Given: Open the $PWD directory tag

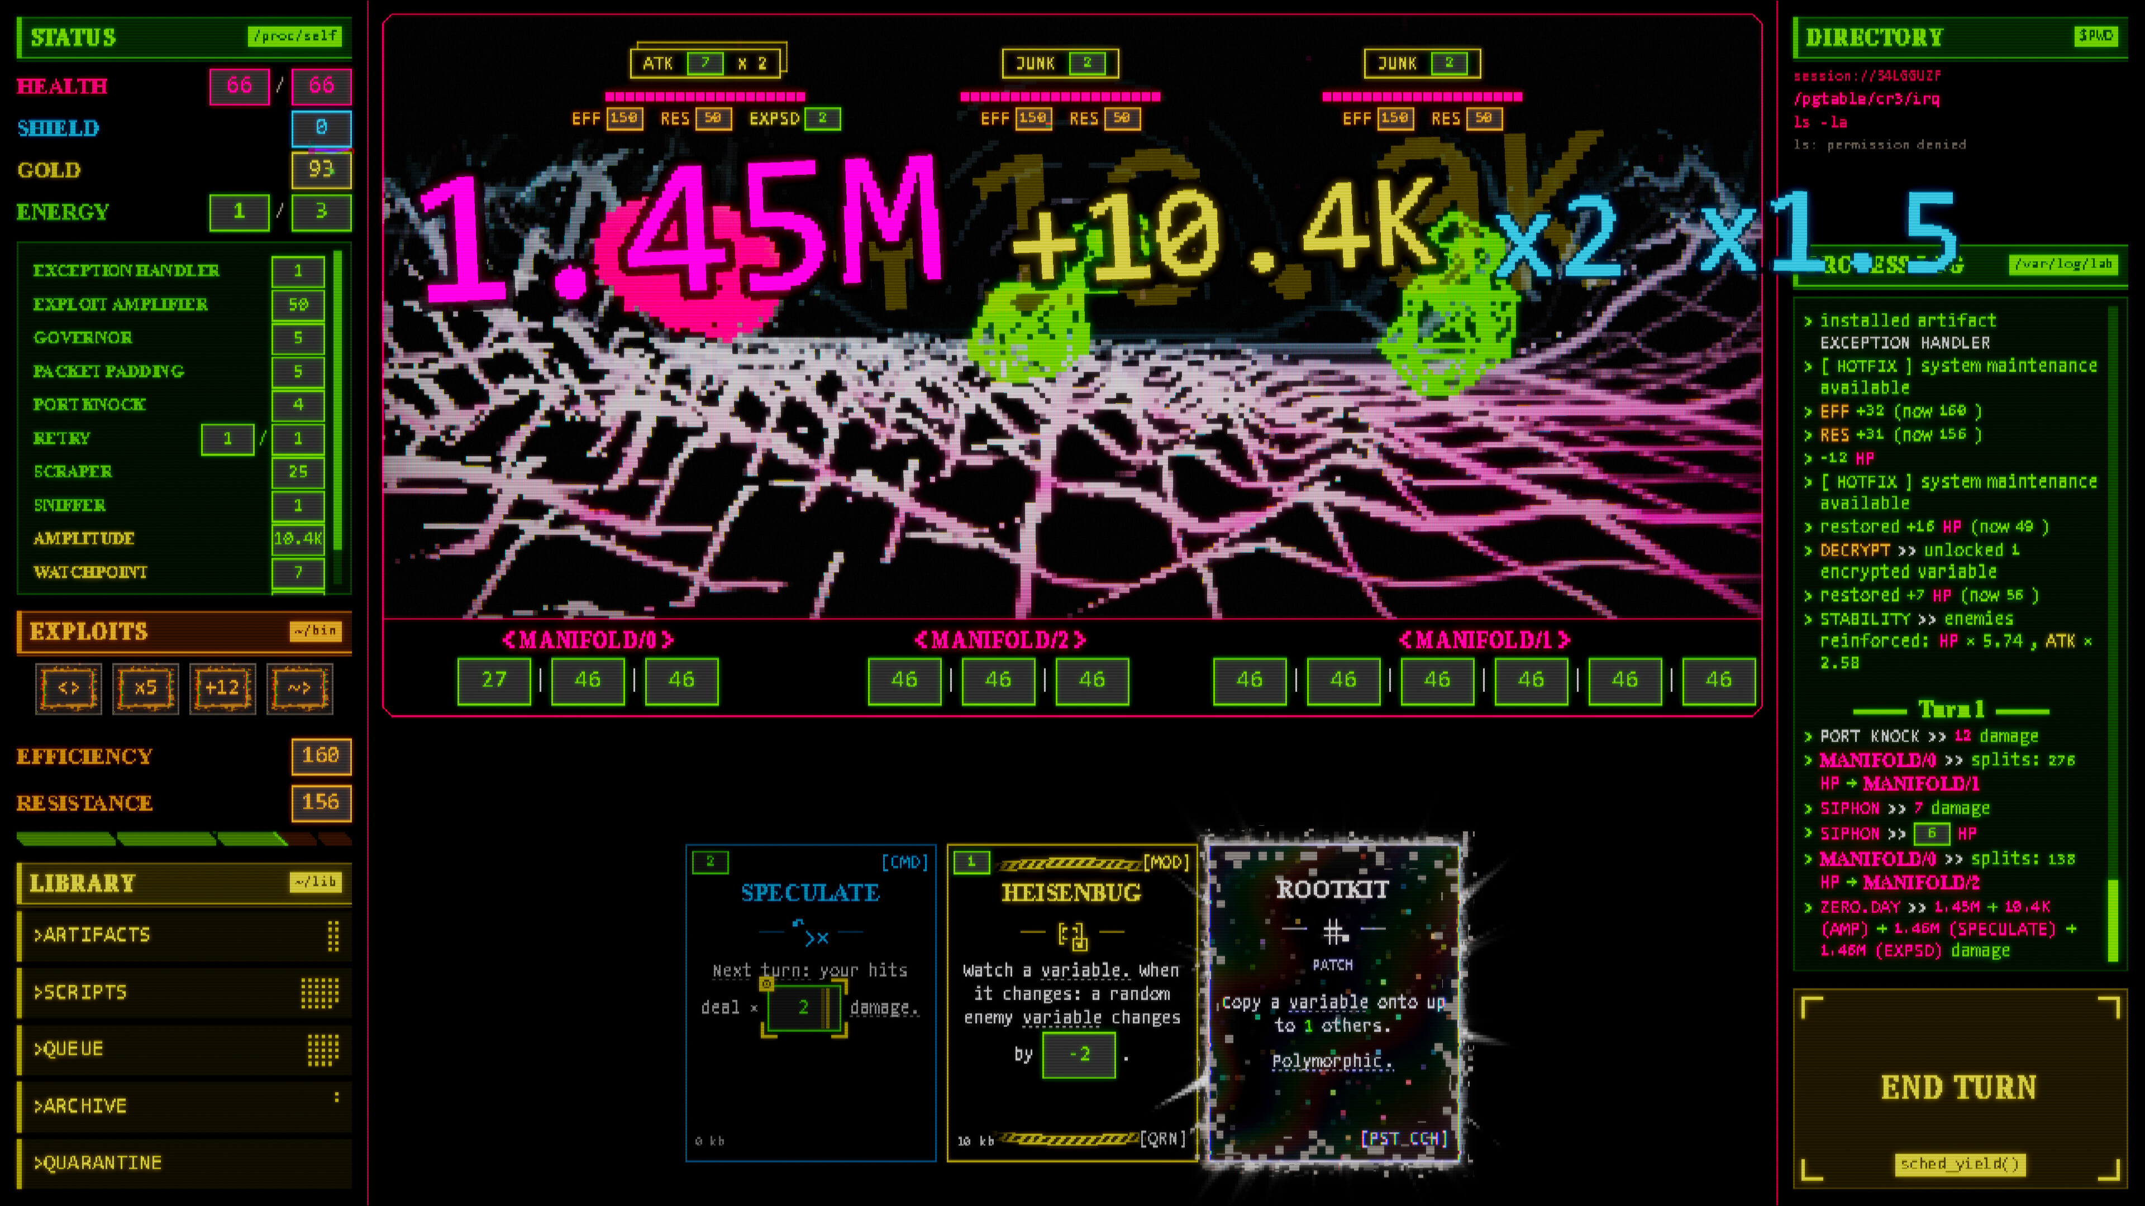Looking at the screenshot, I should click(x=2096, y=36).
